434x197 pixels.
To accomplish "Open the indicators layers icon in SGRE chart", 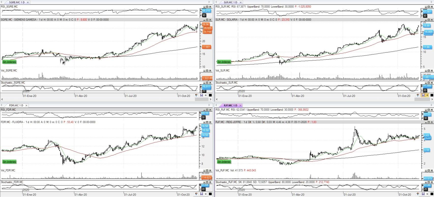I will point(196,95).
